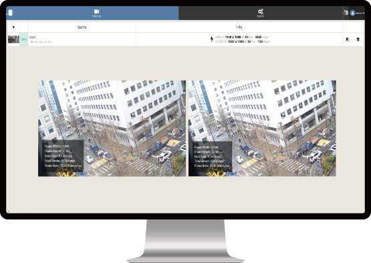Click the Info column header
This screenshot has width=371, height=263.
click(x=239, y=27)
